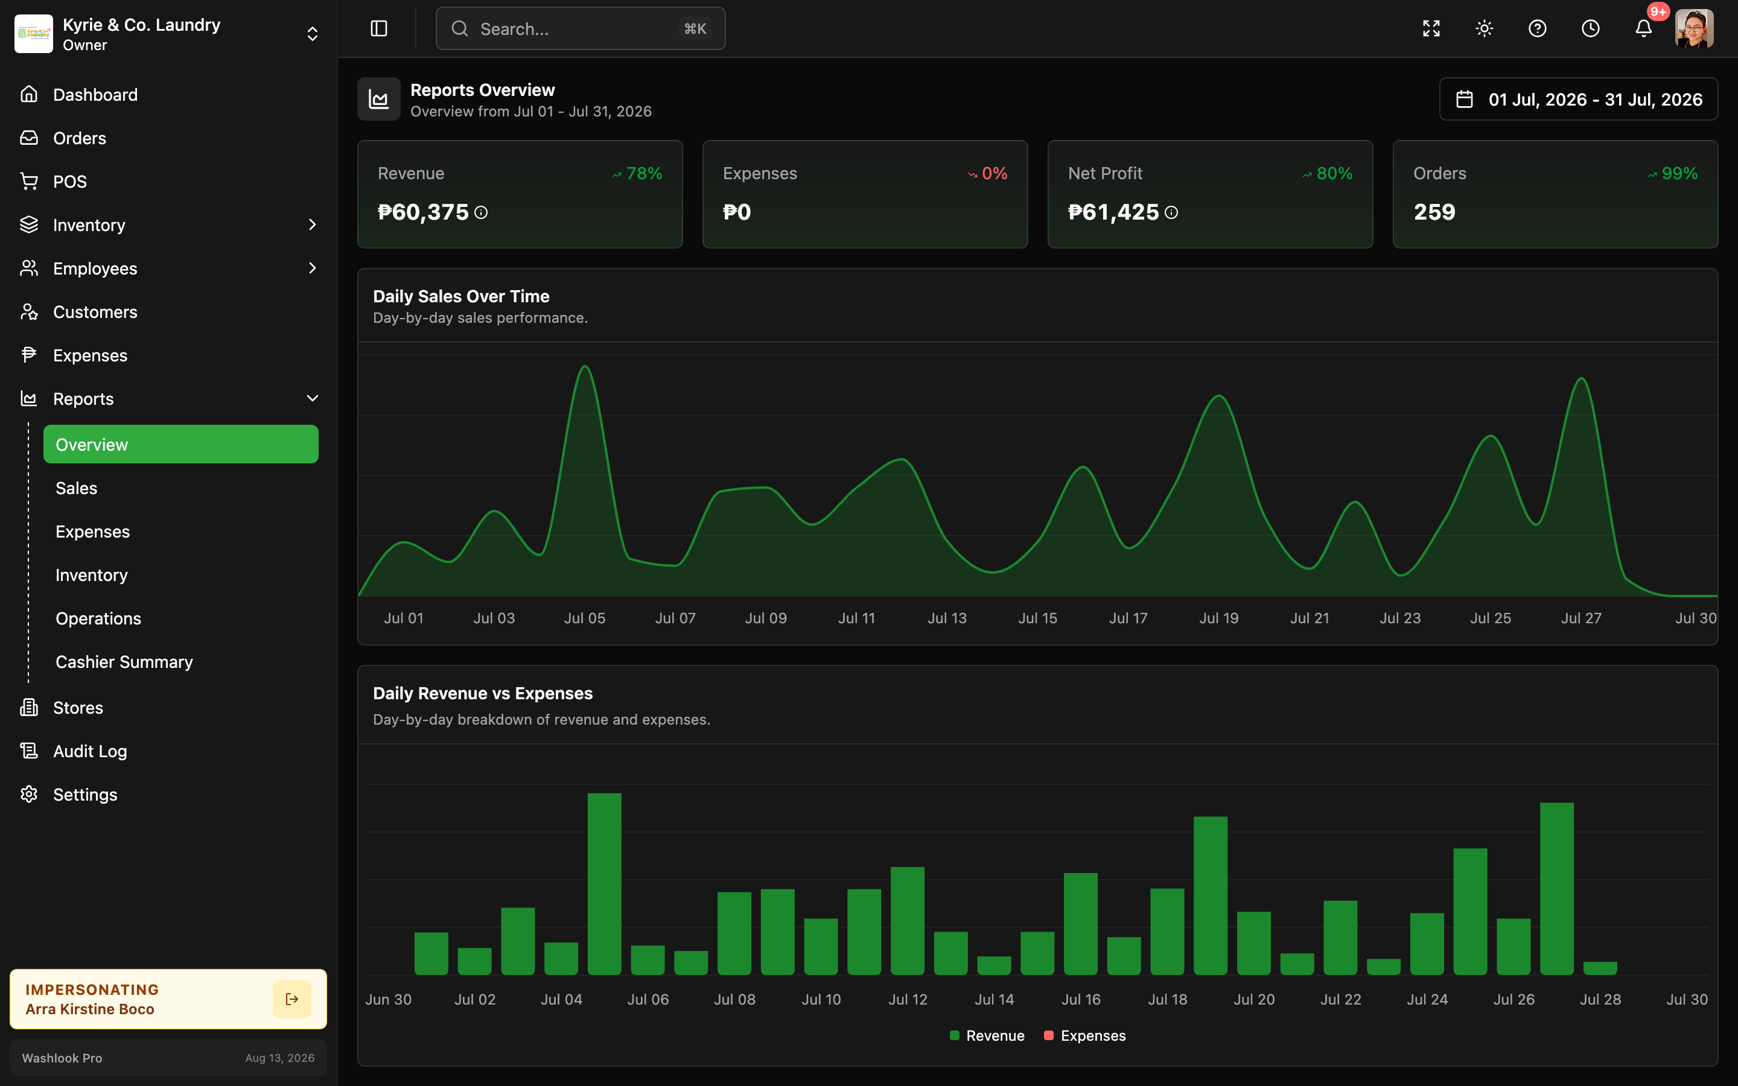The image size is (1738, 1086).
Task: Select the Sales report subitem
Action: pos(181,489)
